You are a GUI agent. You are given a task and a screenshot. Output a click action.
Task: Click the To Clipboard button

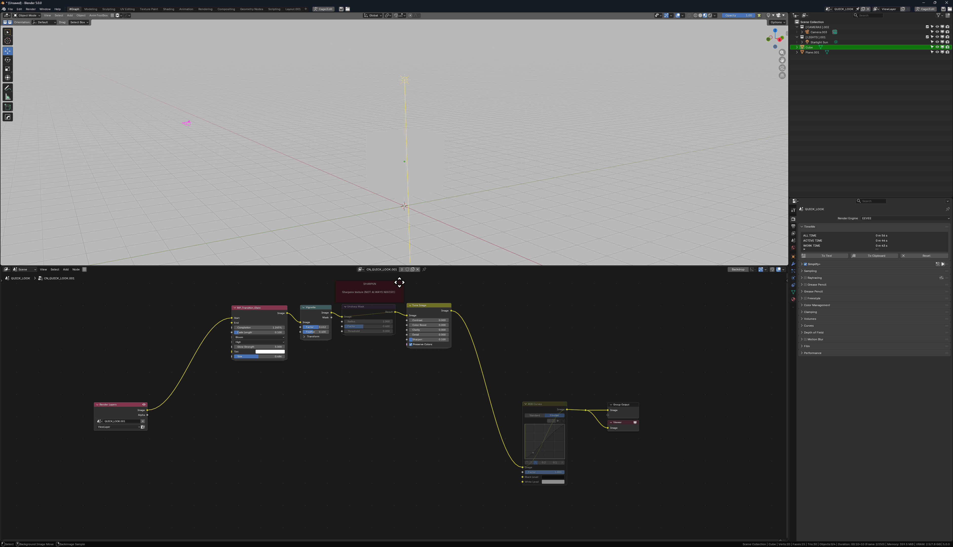click(874, 256)
